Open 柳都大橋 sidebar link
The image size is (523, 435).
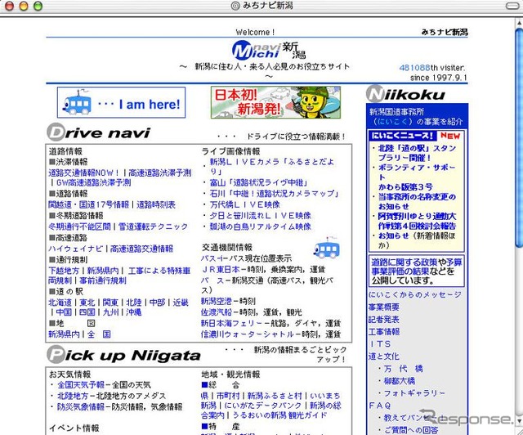(400, 381)
